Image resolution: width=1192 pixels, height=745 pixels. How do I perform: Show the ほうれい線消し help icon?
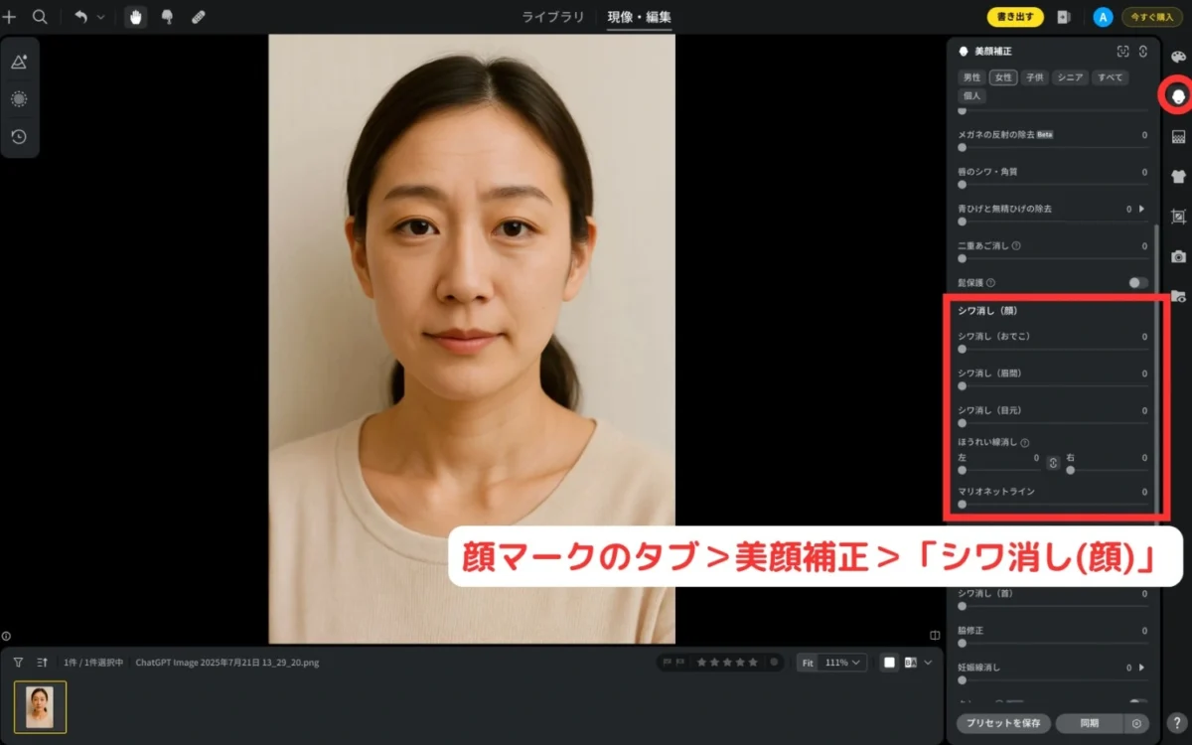[1024, 443]
